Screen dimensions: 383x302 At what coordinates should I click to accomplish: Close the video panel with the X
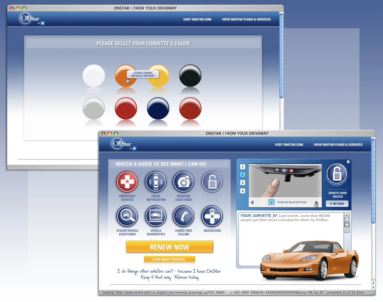348,162
